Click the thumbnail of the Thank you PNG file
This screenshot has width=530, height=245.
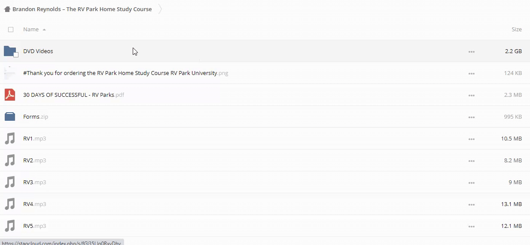click(x=10, y=73)
